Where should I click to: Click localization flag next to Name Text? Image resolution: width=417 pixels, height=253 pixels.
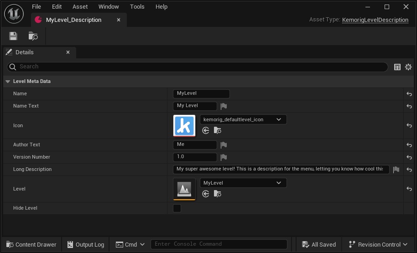[x=224, y=106]
